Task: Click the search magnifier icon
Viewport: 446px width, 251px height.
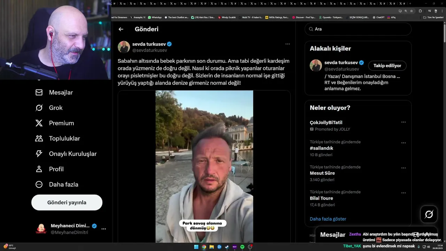Action: pyautogui.click(x=311, y=29)
